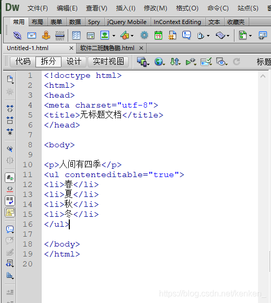Click the code scrollbar up arrow

[263, 76]
